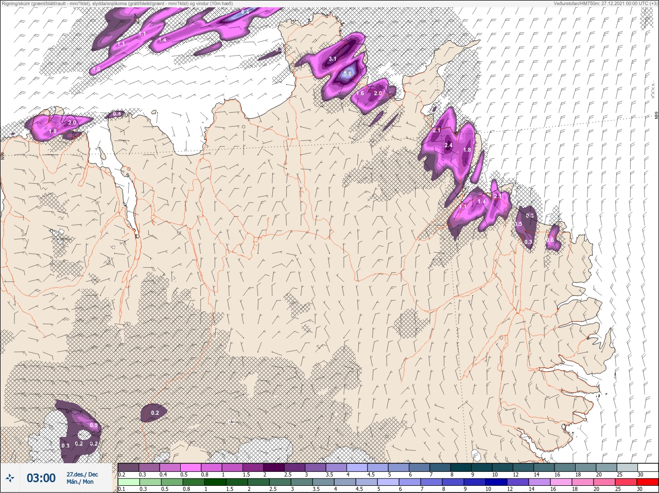Click the 1.0 precipitation value label
This screenshot has height=493, width=659.
96,69
